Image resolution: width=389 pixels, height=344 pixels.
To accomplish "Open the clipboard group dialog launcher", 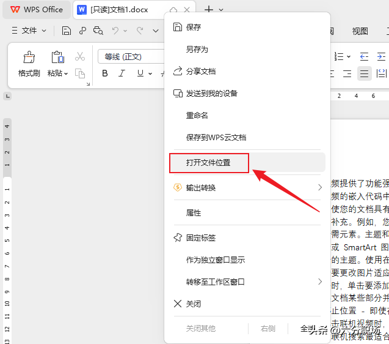I will coord(88,84).
